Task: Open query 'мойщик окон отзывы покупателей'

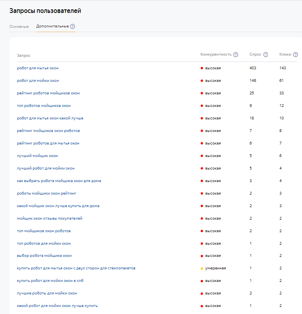Action: coord(50,218)
